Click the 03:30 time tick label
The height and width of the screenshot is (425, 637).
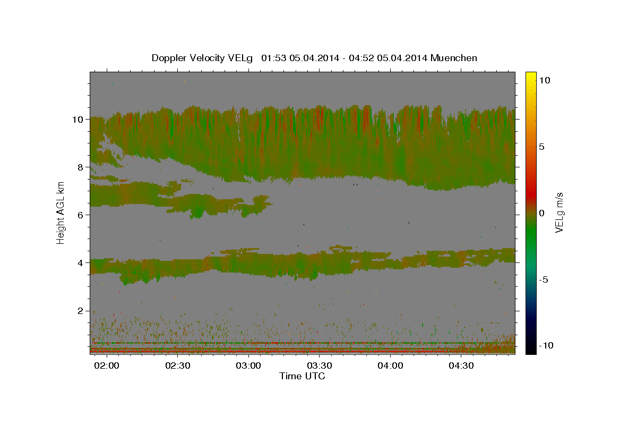click(x=320, y=365)
